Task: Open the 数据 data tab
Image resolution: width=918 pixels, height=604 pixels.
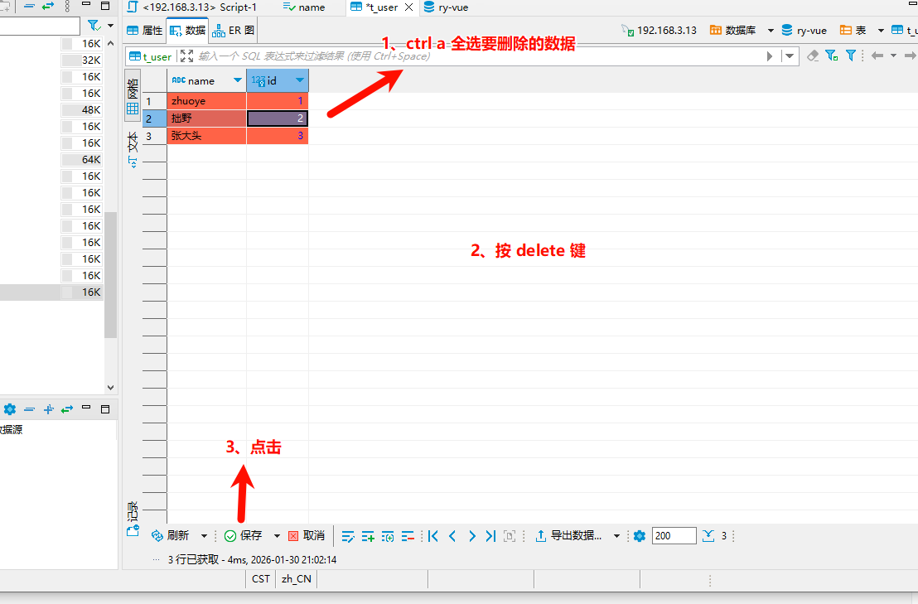Action: coord(187,31)
